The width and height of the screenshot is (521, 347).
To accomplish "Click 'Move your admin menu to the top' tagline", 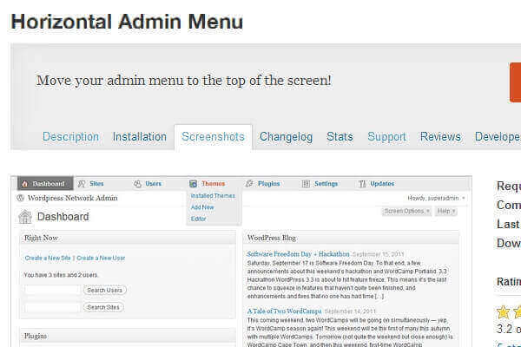I will [183, 81].
